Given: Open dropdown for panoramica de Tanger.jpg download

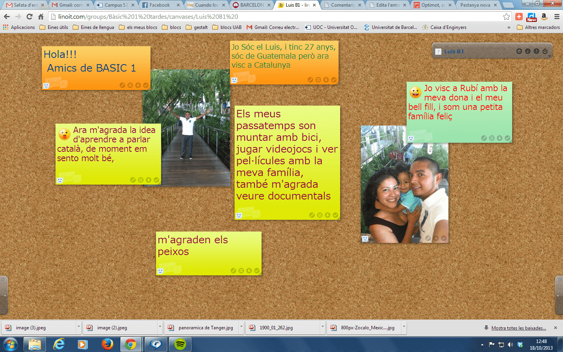Looking at the screenshot, I should click(x=241, y=327).
